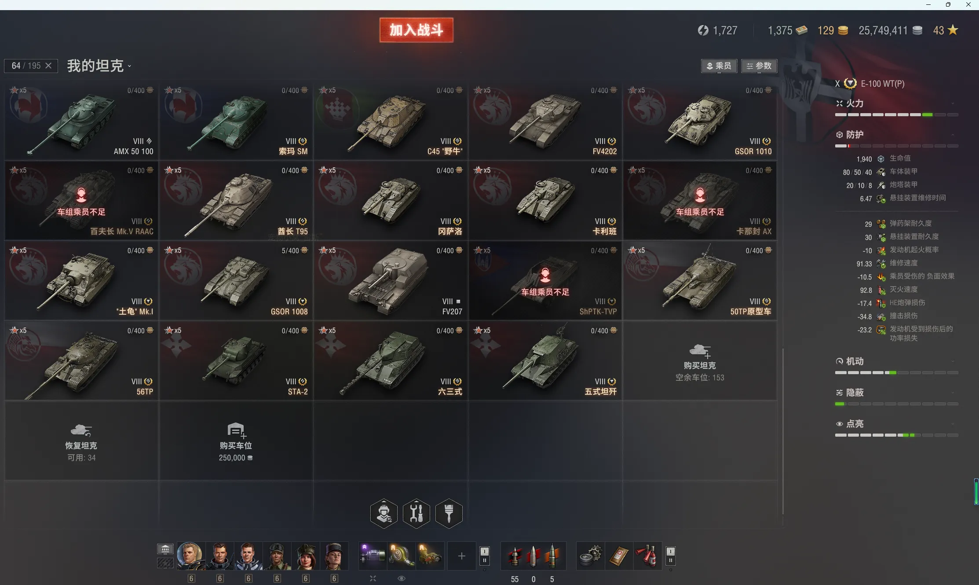Click the barracks building icon

pyautogui.click(x=165, y=549)
